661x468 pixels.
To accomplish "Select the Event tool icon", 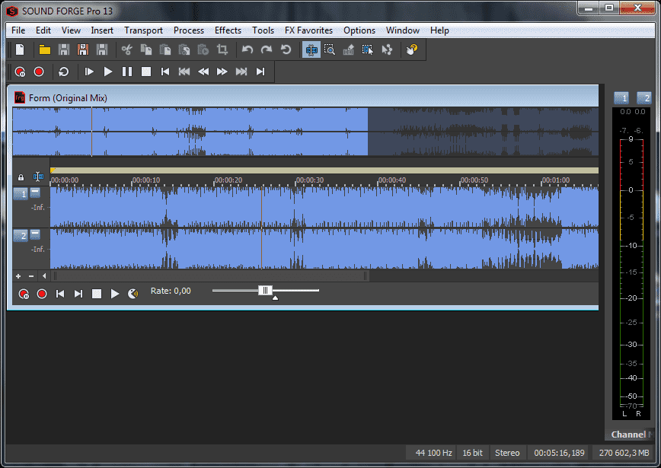I will pyautogui.click(x=368, y=49).
